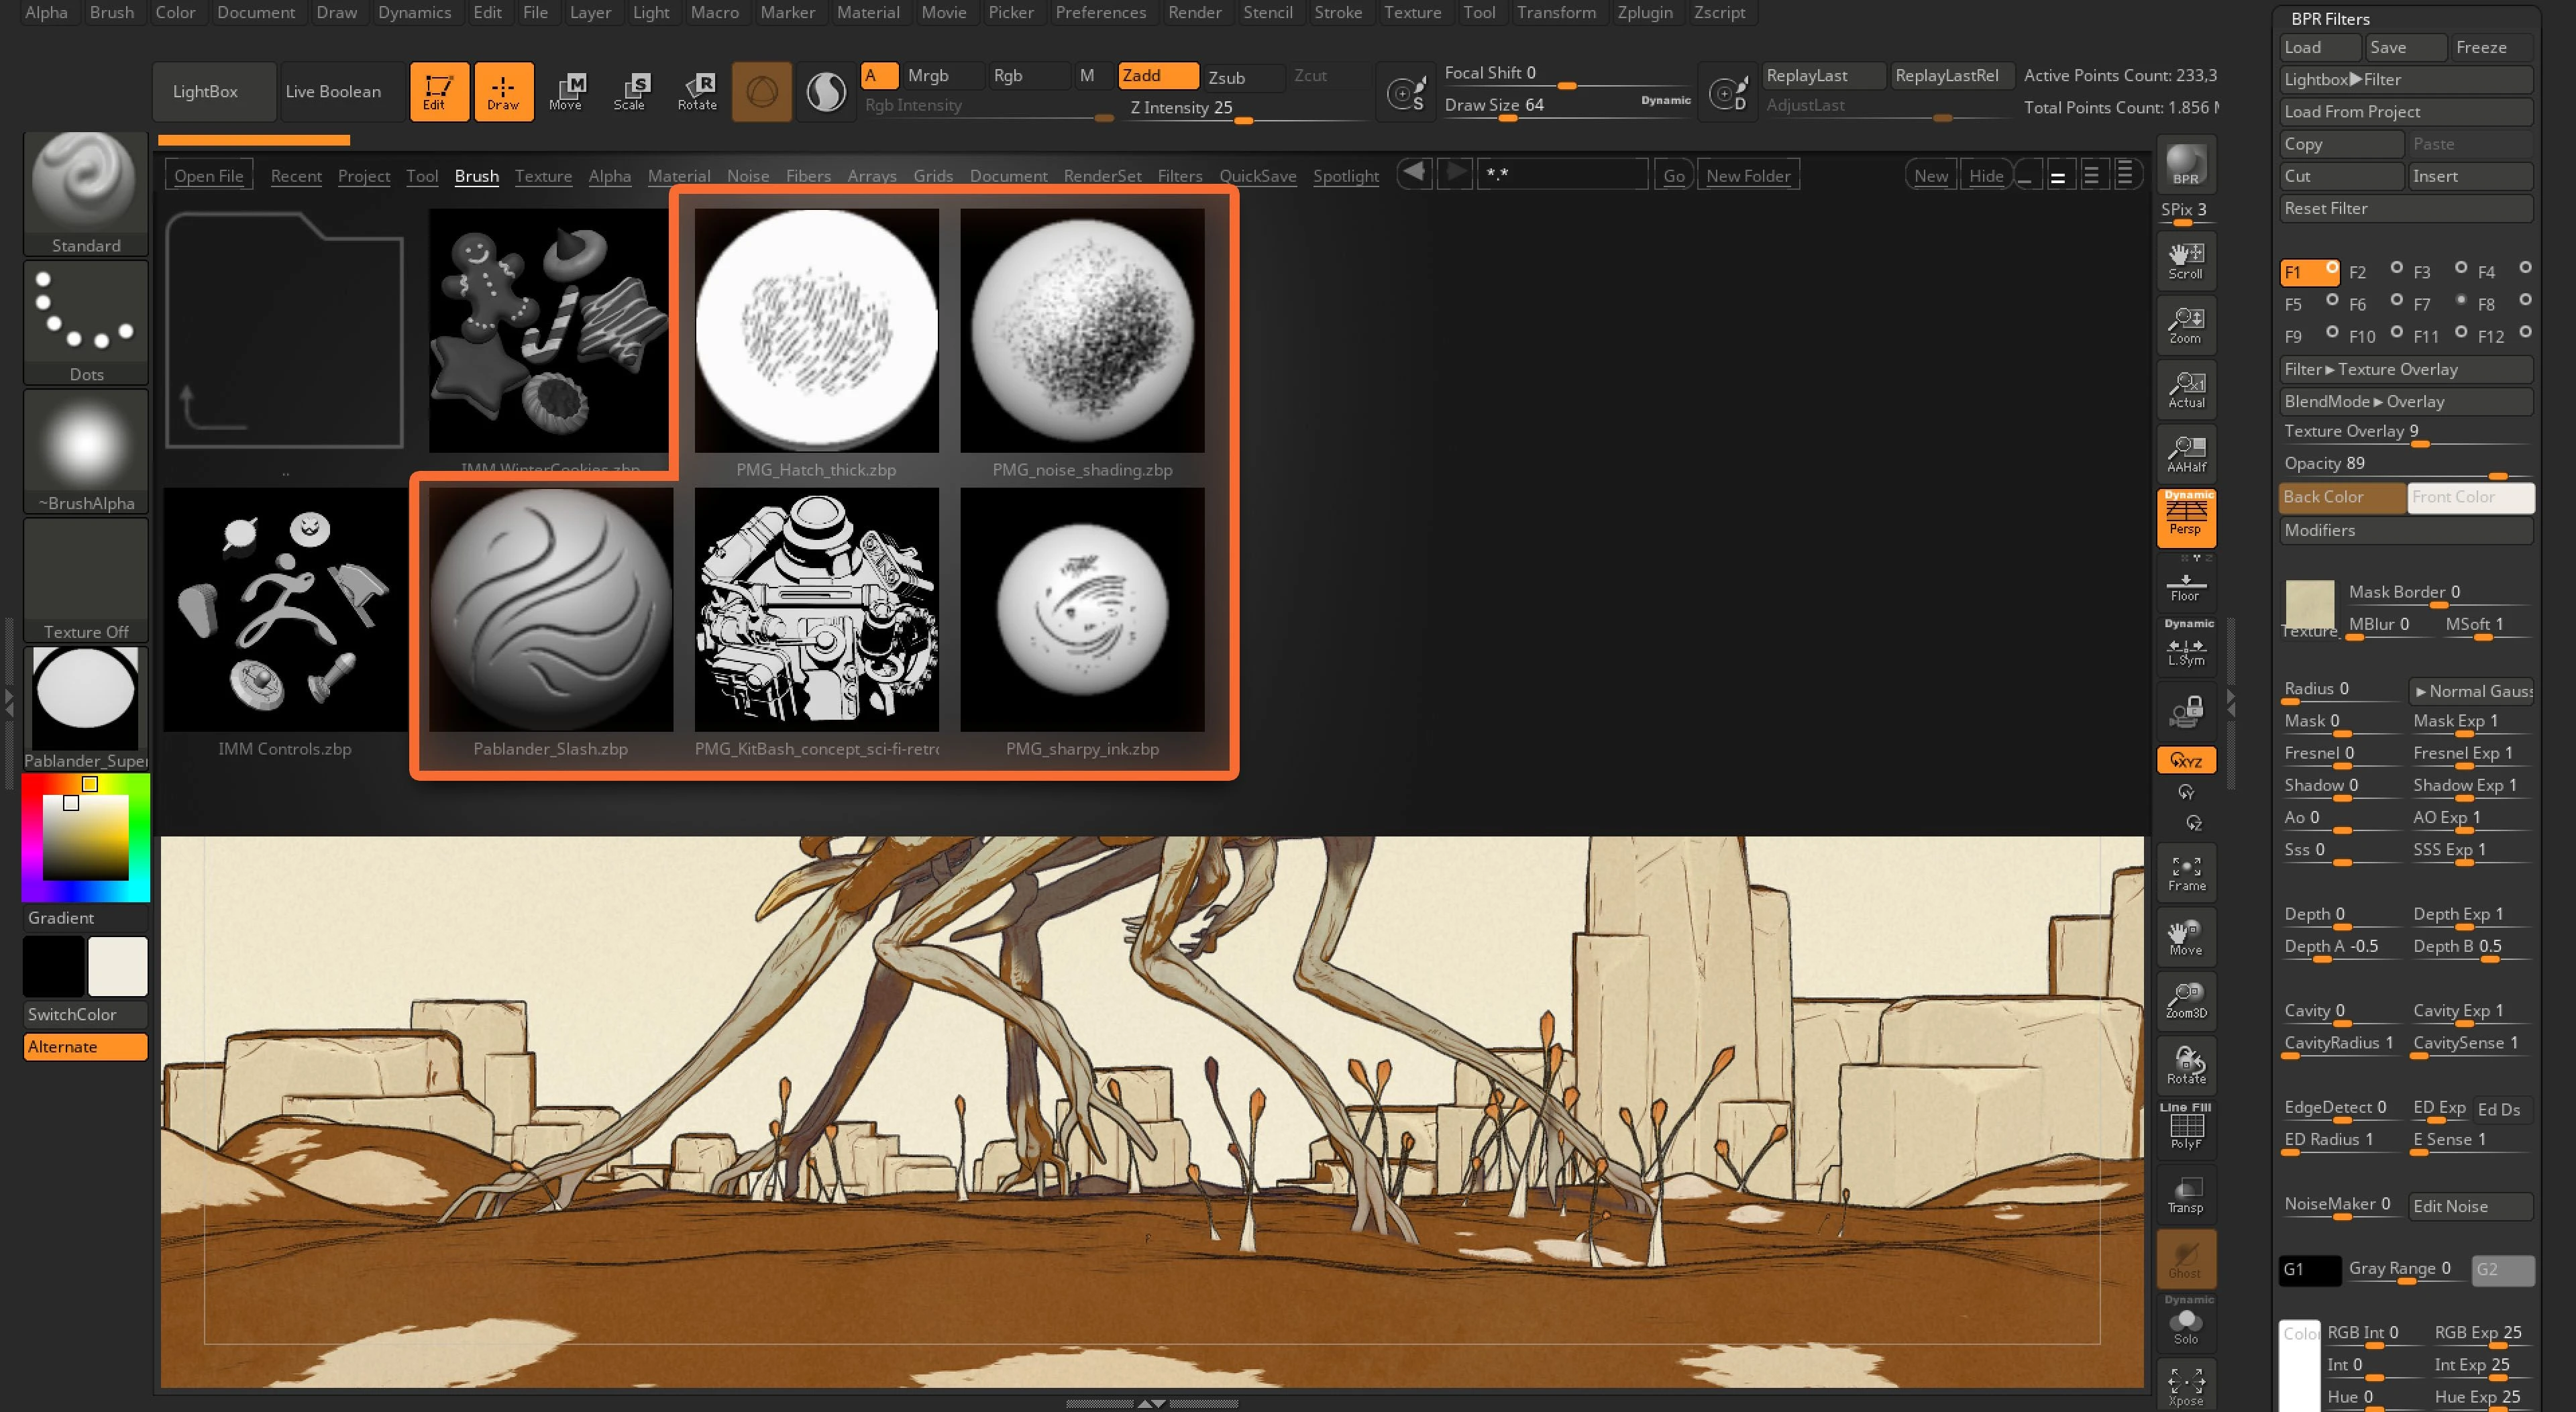Screen dimensions: 2576x1412
Task: Click the yin-yang gizmo icon
Action: [826, 92]
